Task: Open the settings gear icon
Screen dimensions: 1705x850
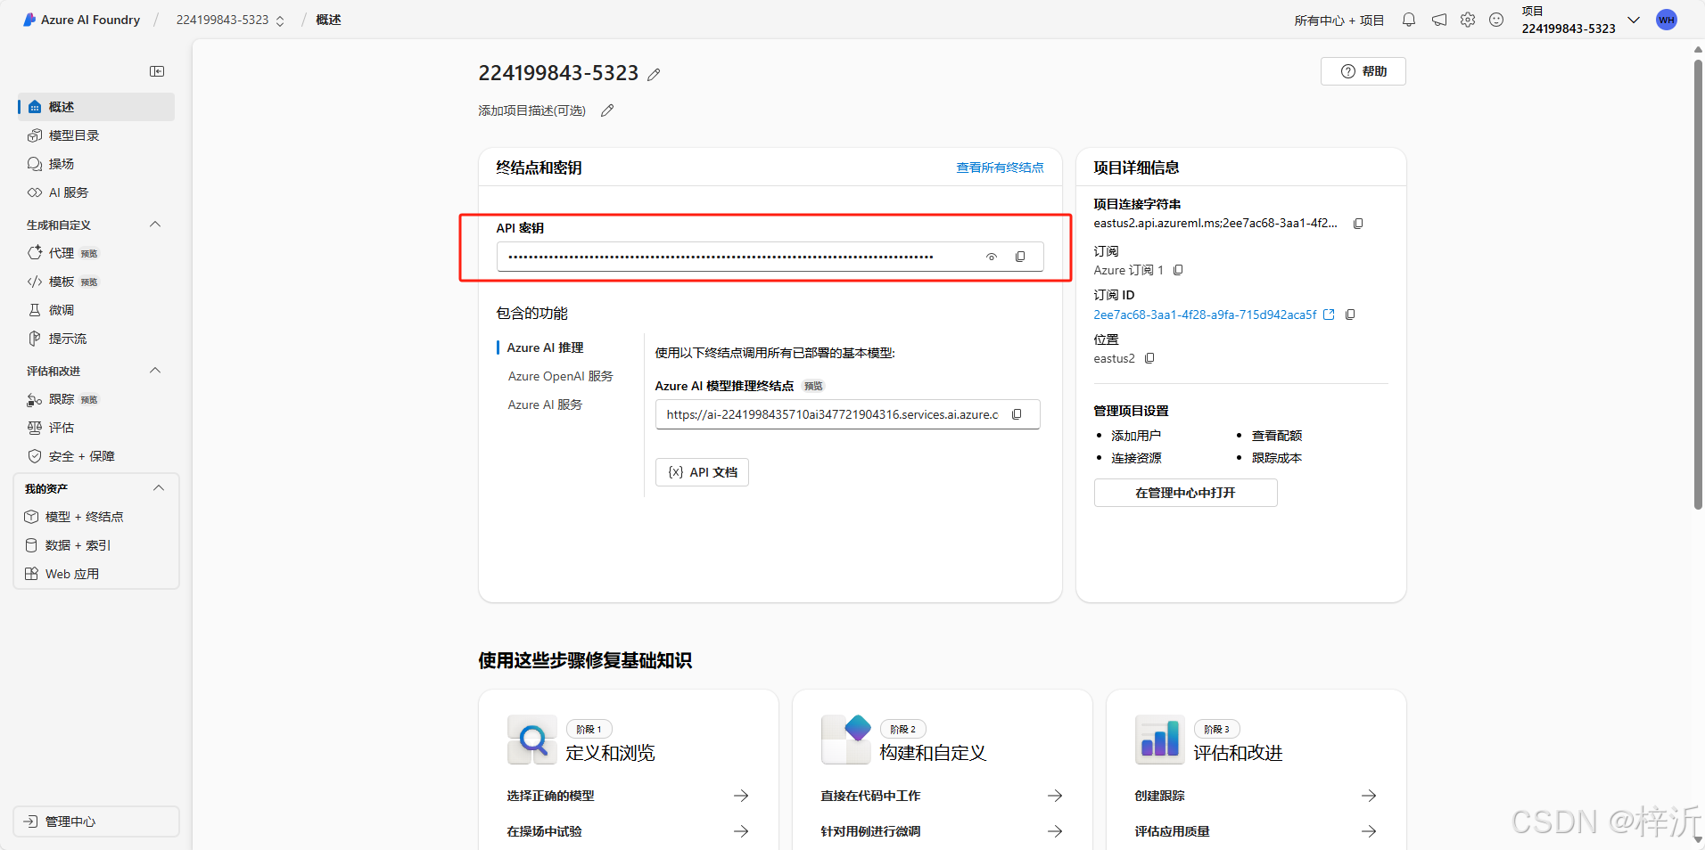Action: point(1468,20)
